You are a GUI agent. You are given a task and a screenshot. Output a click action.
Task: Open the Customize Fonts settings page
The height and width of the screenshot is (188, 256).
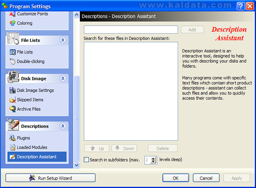[x=32, y=14]
